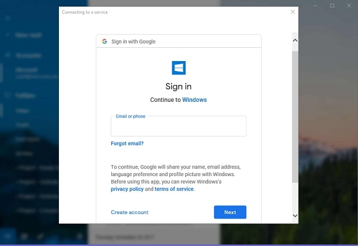The image size is (358, 246).
Task: Click the 'Connecting to a service' title text
Action: click(x=85, y=12)
